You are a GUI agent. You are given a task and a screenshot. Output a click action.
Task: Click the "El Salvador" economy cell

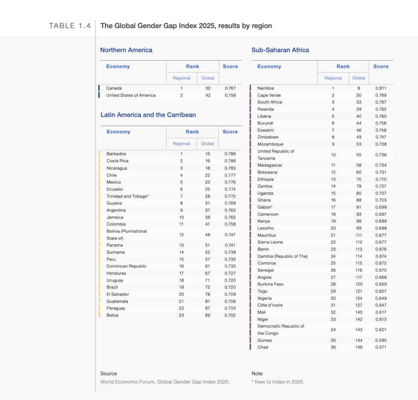point(118,294)
